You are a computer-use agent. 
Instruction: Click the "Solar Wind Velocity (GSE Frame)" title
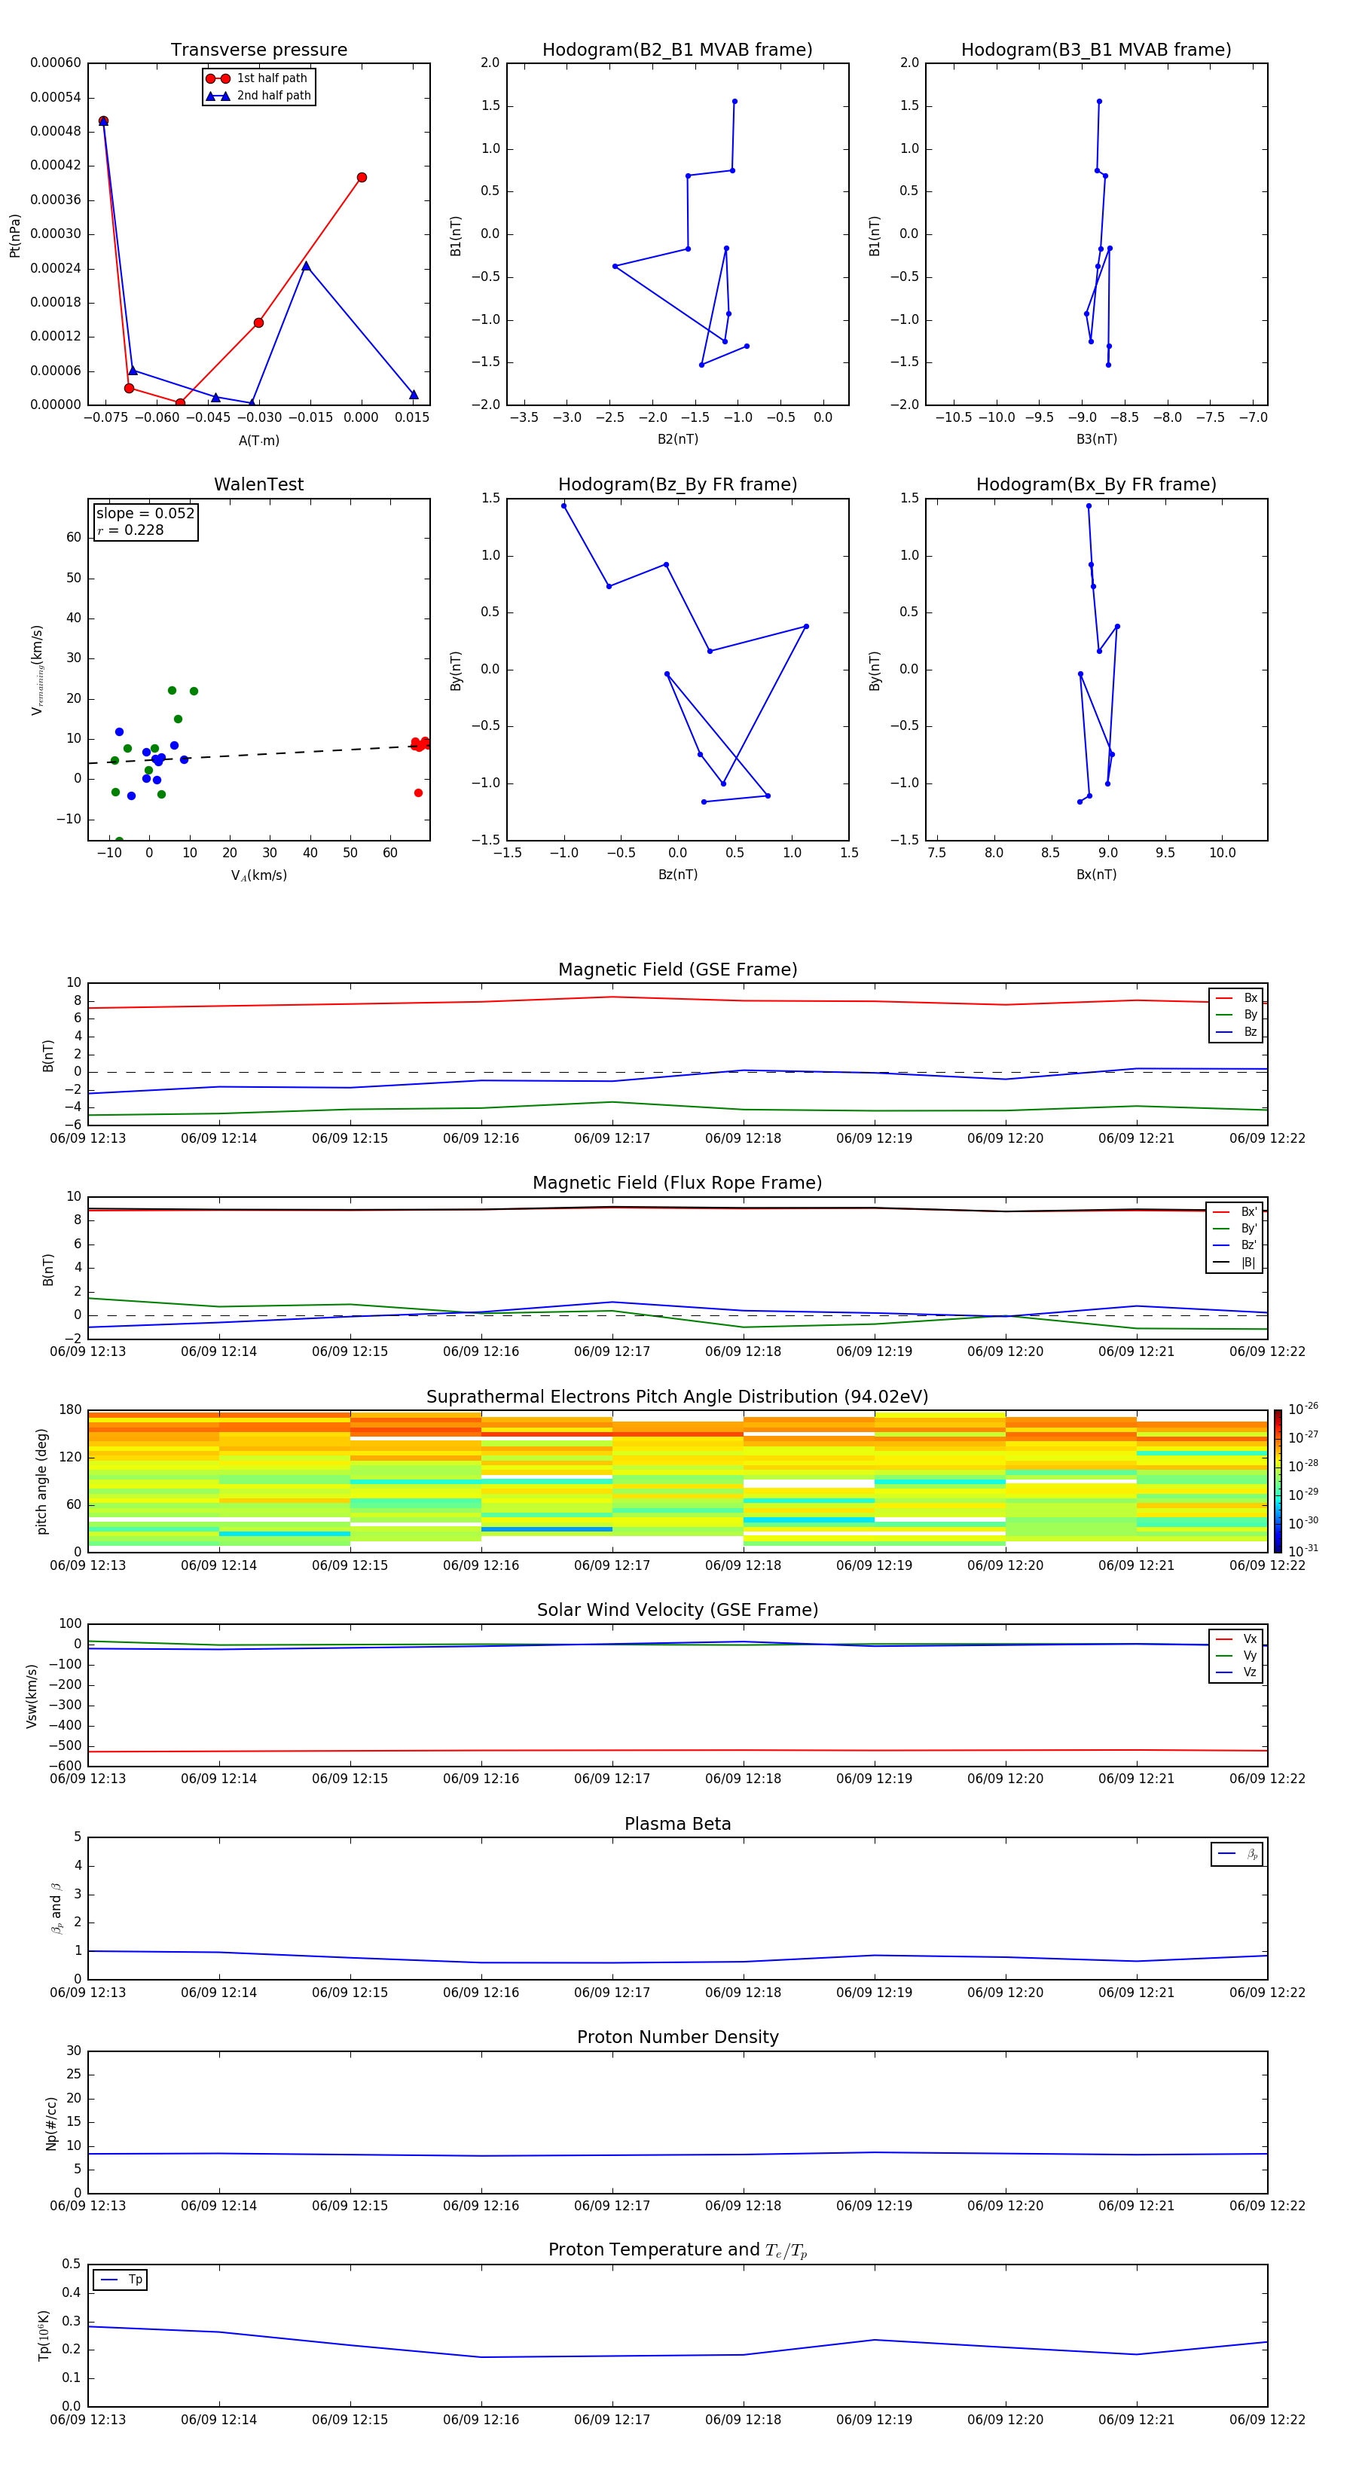[677, 1611]
